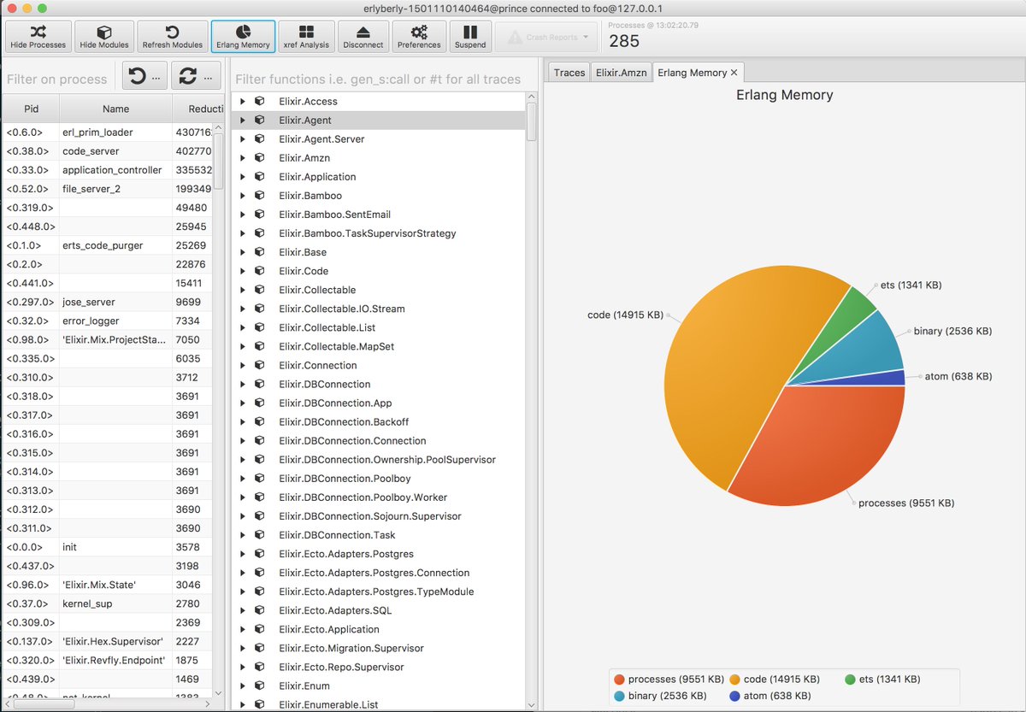Sort by the Pid column header
This screenshot has height=712, width=1026.
(x=31, y=109)
